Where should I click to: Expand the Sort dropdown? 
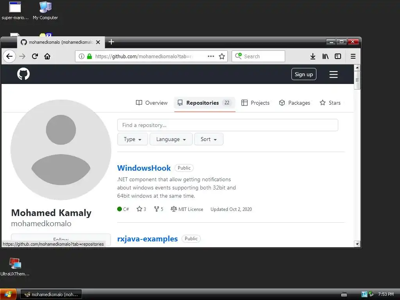pyautogui.click(x=209, y=139)
